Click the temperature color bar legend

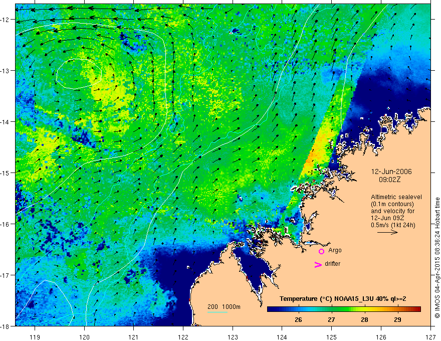[344, 309]
